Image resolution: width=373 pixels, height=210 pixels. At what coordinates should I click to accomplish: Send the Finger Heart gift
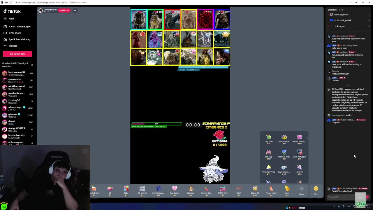[x=271, y=190]
